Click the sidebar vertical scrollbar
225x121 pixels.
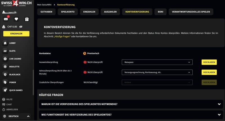33,82
